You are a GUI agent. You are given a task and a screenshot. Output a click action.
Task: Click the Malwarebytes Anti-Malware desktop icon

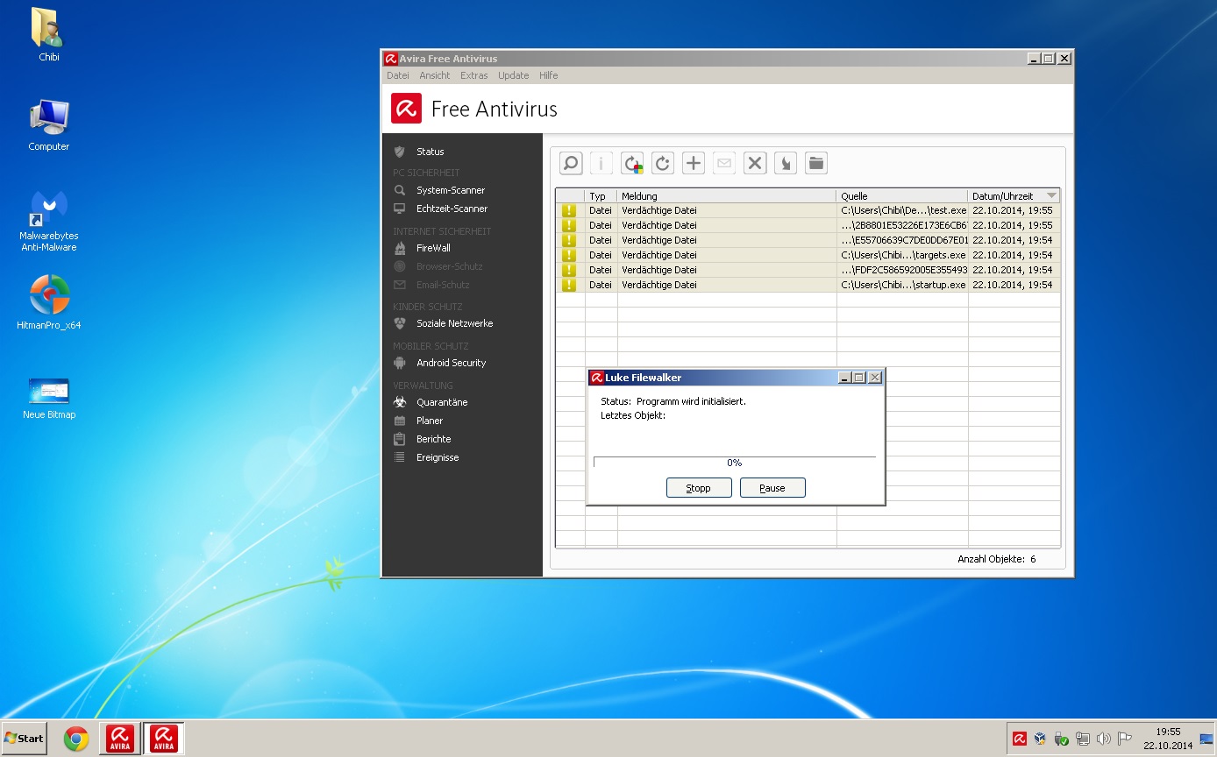point(49,219)
